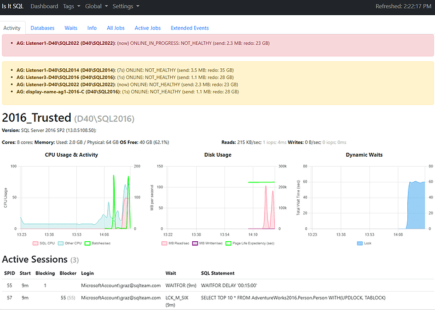Viewport: 435px width, 310px height.
Task: Select the Activity tab
Action: tap(12, 28)
